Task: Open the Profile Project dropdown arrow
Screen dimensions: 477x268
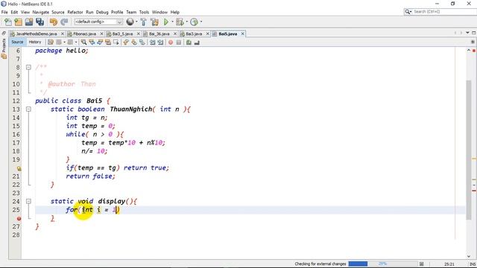Action: (201, 22)
